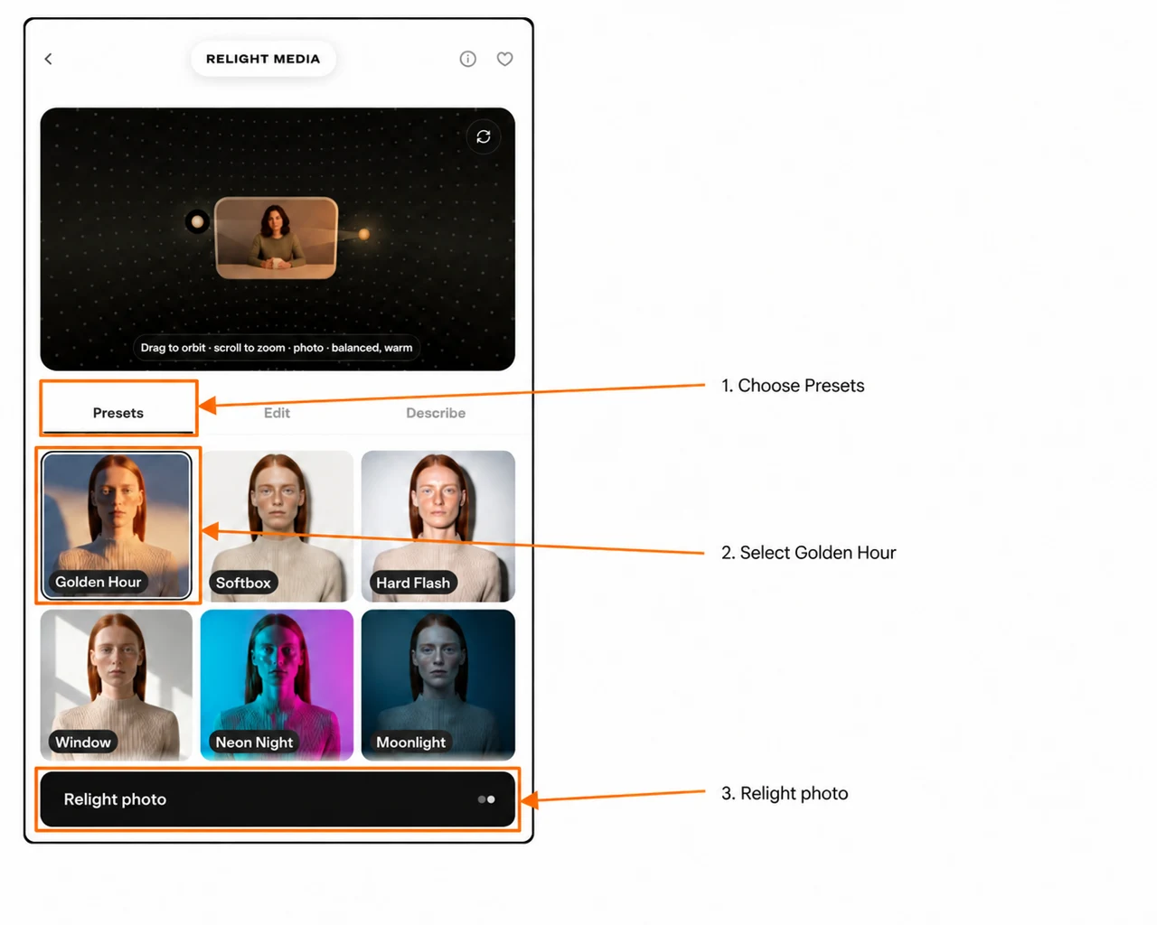This screenshot has height=925, width=1157.
Task: Open the Describe tab
Action: click(436, 413)
